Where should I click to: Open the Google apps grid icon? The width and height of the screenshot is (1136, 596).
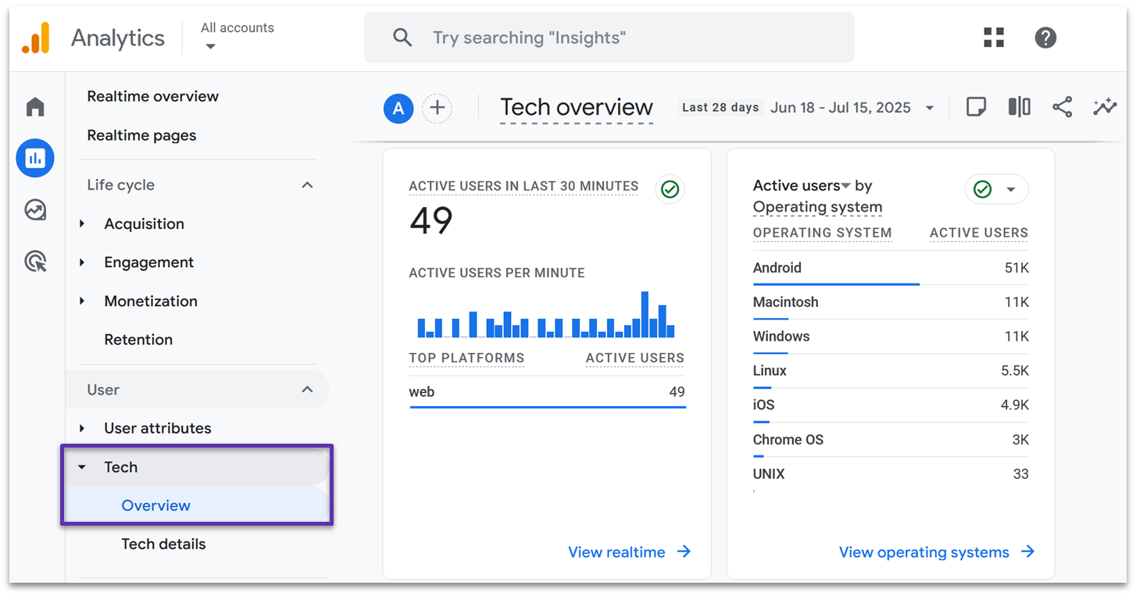click(994, 37)
